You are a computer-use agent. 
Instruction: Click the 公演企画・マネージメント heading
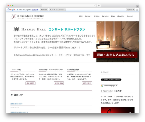click(x=51, y=70)
